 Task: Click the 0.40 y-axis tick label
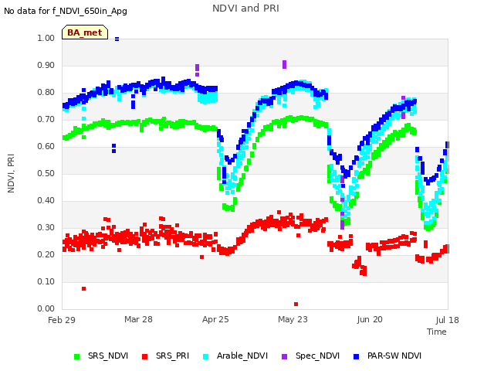pyautogui.click(x=46, y=201)
